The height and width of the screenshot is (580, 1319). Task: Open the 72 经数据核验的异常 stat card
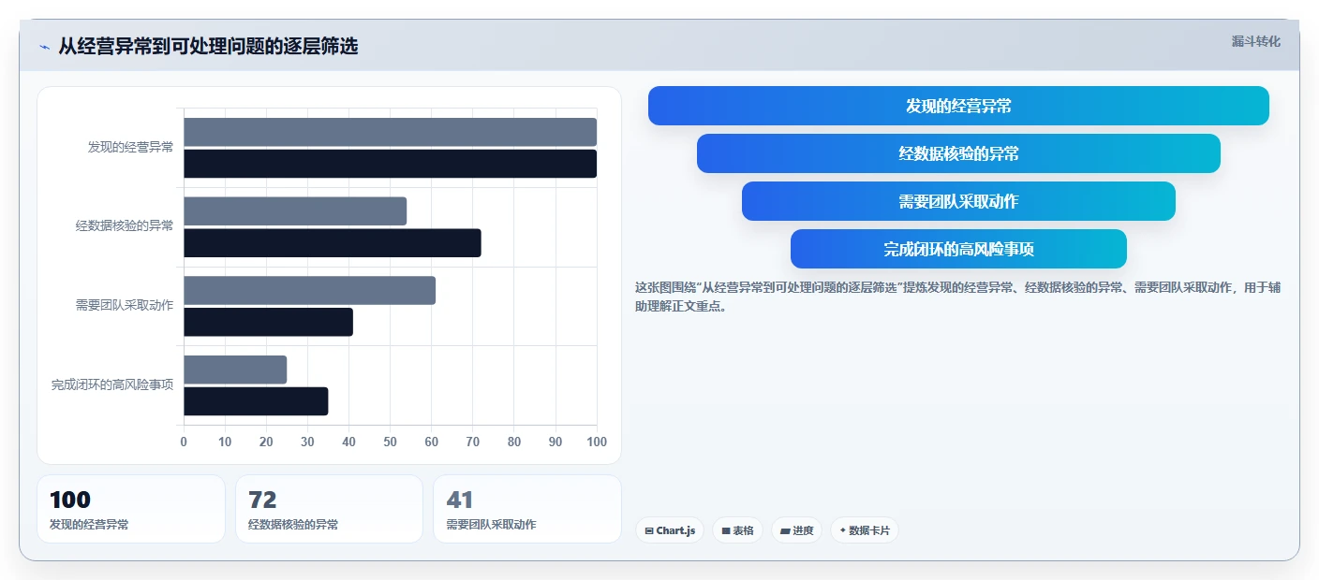pyautogui.click(x=329, y=509)
